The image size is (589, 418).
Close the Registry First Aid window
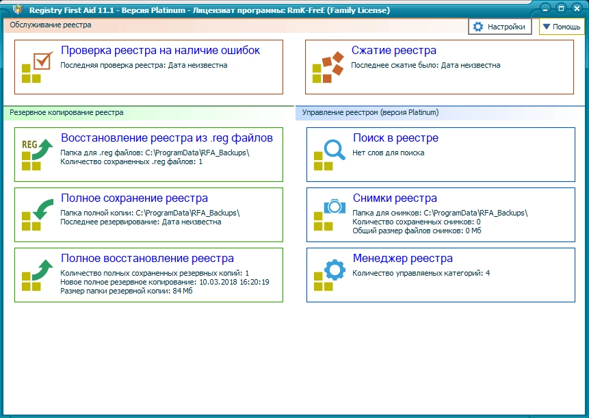577,9
